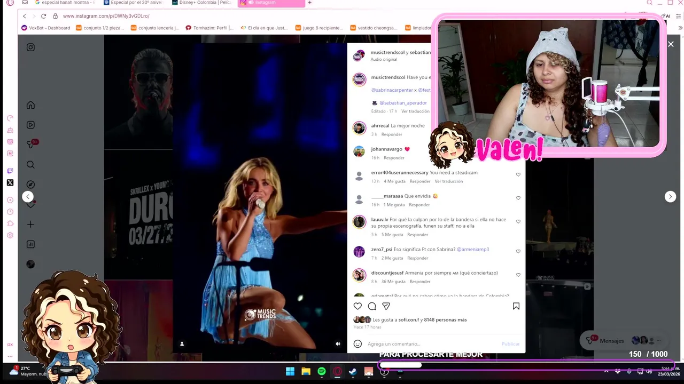
Task: Open File Explorer from the taskbar
Action: point(306,372)
